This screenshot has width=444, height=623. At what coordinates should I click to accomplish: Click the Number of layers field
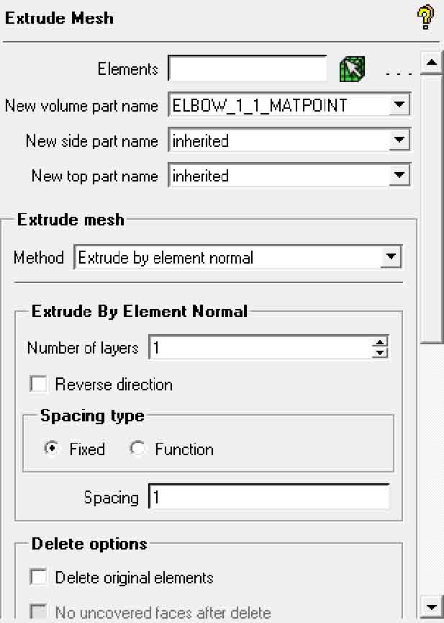259,348
